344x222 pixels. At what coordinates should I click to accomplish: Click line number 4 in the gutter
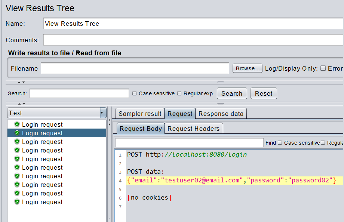(x=120, y=181)
